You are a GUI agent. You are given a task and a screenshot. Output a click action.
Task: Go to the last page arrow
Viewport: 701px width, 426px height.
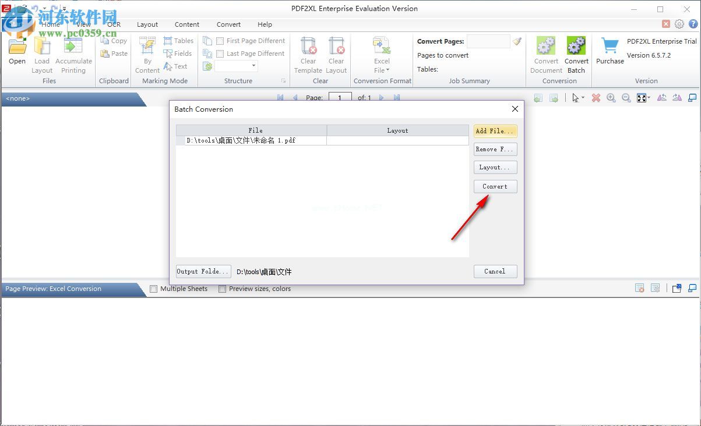(x=396, y=98)
